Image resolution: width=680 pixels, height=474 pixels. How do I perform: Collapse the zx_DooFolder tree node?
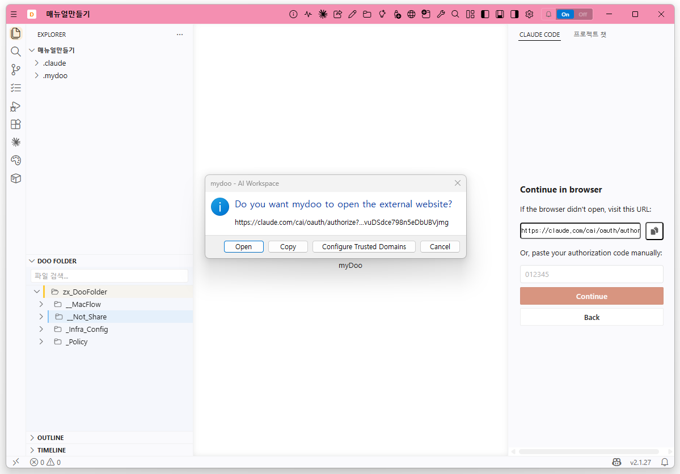coord(37,292)
